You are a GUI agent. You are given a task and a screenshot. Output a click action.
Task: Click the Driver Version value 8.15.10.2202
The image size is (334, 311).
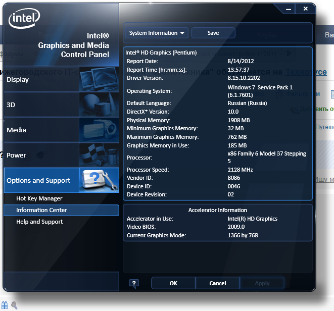(244, 78)
